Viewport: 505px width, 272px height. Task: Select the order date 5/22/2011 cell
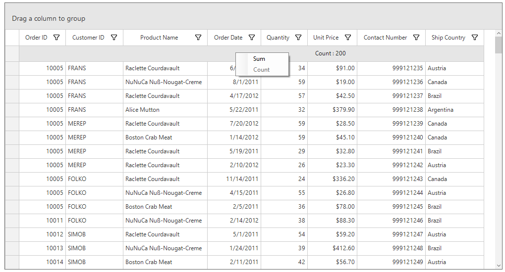[234, 110]
